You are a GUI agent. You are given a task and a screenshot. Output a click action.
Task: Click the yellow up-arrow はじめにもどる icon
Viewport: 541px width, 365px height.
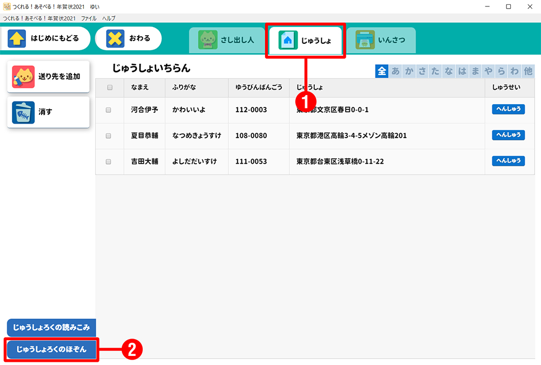coord(17,39)
